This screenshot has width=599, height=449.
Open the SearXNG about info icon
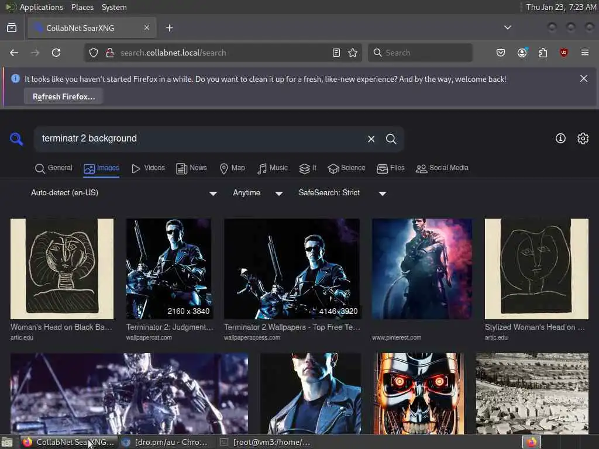[x=560, y=139]
